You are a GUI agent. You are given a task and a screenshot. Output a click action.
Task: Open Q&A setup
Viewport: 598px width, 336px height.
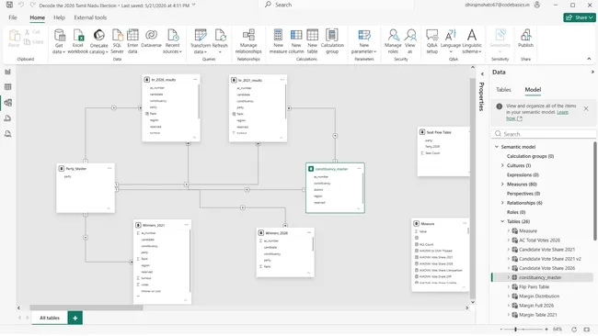click(431, 41)
